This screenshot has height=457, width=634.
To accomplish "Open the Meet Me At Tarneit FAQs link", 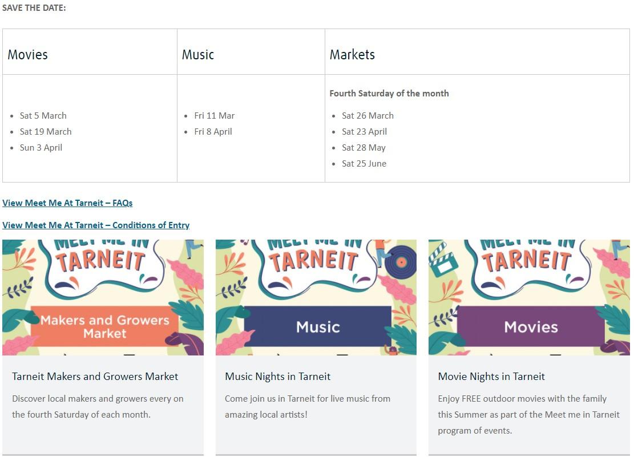I will pyautogui.click(x=67, y=203).
